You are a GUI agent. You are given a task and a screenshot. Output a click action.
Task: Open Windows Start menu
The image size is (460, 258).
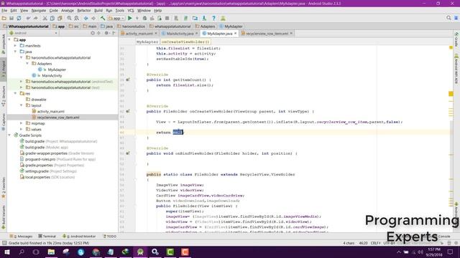[7, 252]
